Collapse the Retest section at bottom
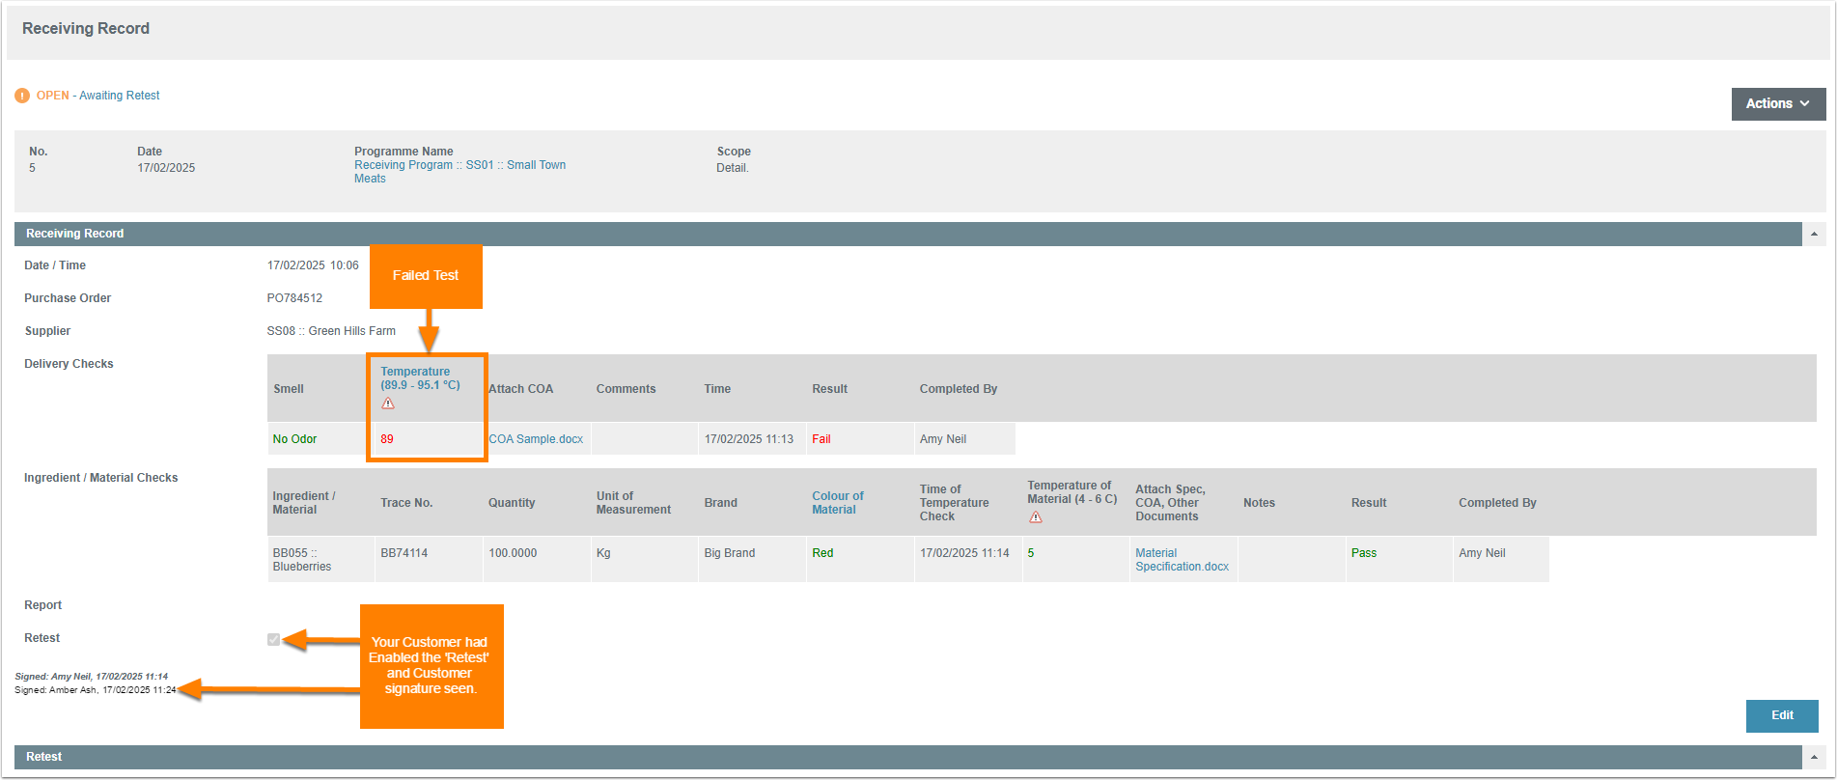1837x780 pixels. [x=1814, y=758]
